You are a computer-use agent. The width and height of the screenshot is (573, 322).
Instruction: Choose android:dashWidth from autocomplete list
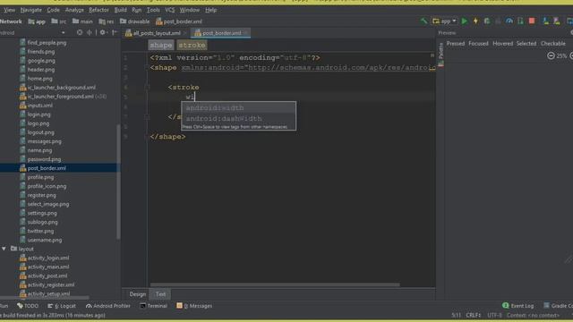(239, 118)
